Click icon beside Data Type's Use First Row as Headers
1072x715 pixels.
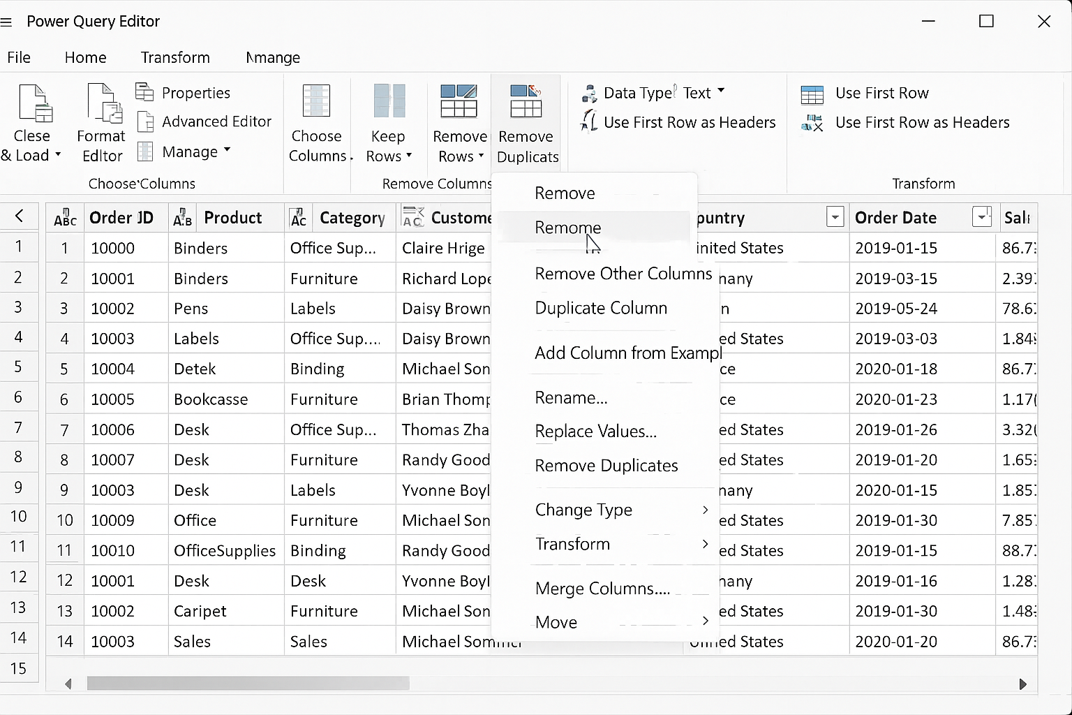tap(589, 121)
